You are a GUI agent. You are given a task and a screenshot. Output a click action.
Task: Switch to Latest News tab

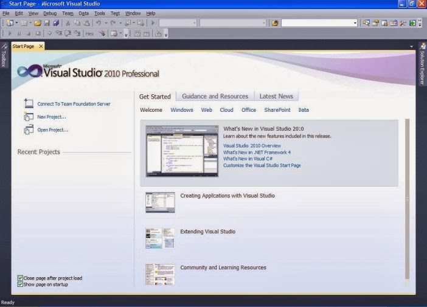pyautogui.click(x=276, y=96)
